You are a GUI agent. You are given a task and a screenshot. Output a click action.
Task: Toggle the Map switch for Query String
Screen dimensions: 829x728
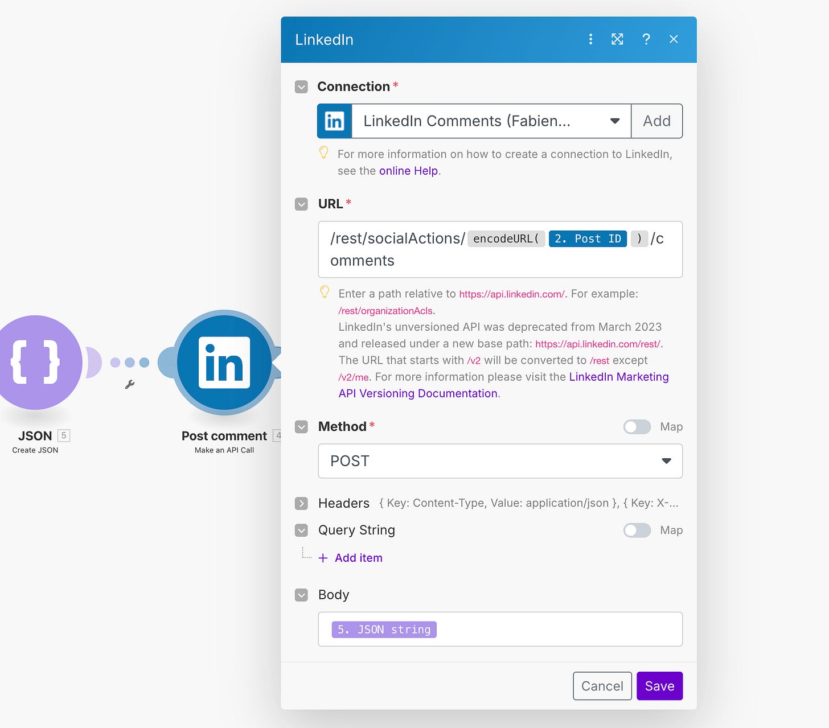(x=637, y=530)
